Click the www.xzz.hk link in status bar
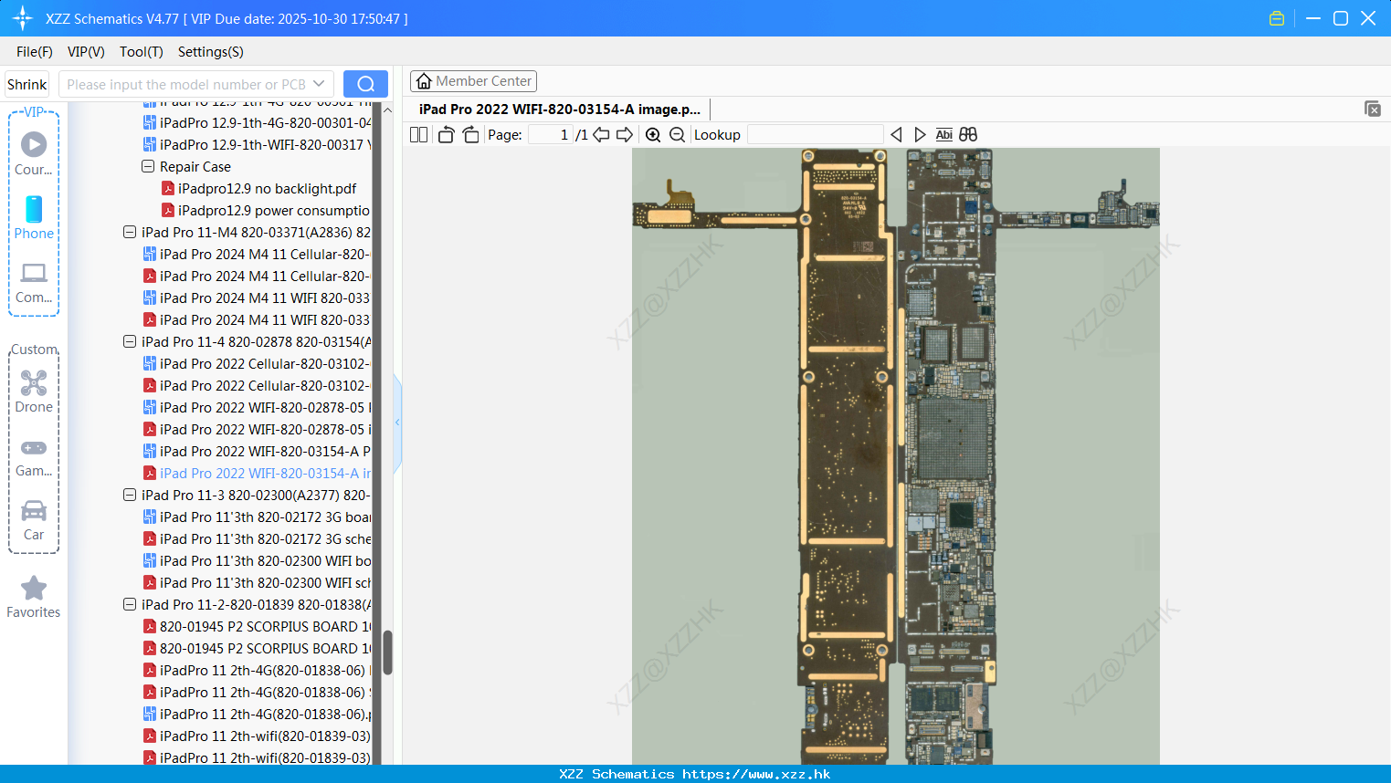Viewport: 1391px width, 783px height. 756,774
